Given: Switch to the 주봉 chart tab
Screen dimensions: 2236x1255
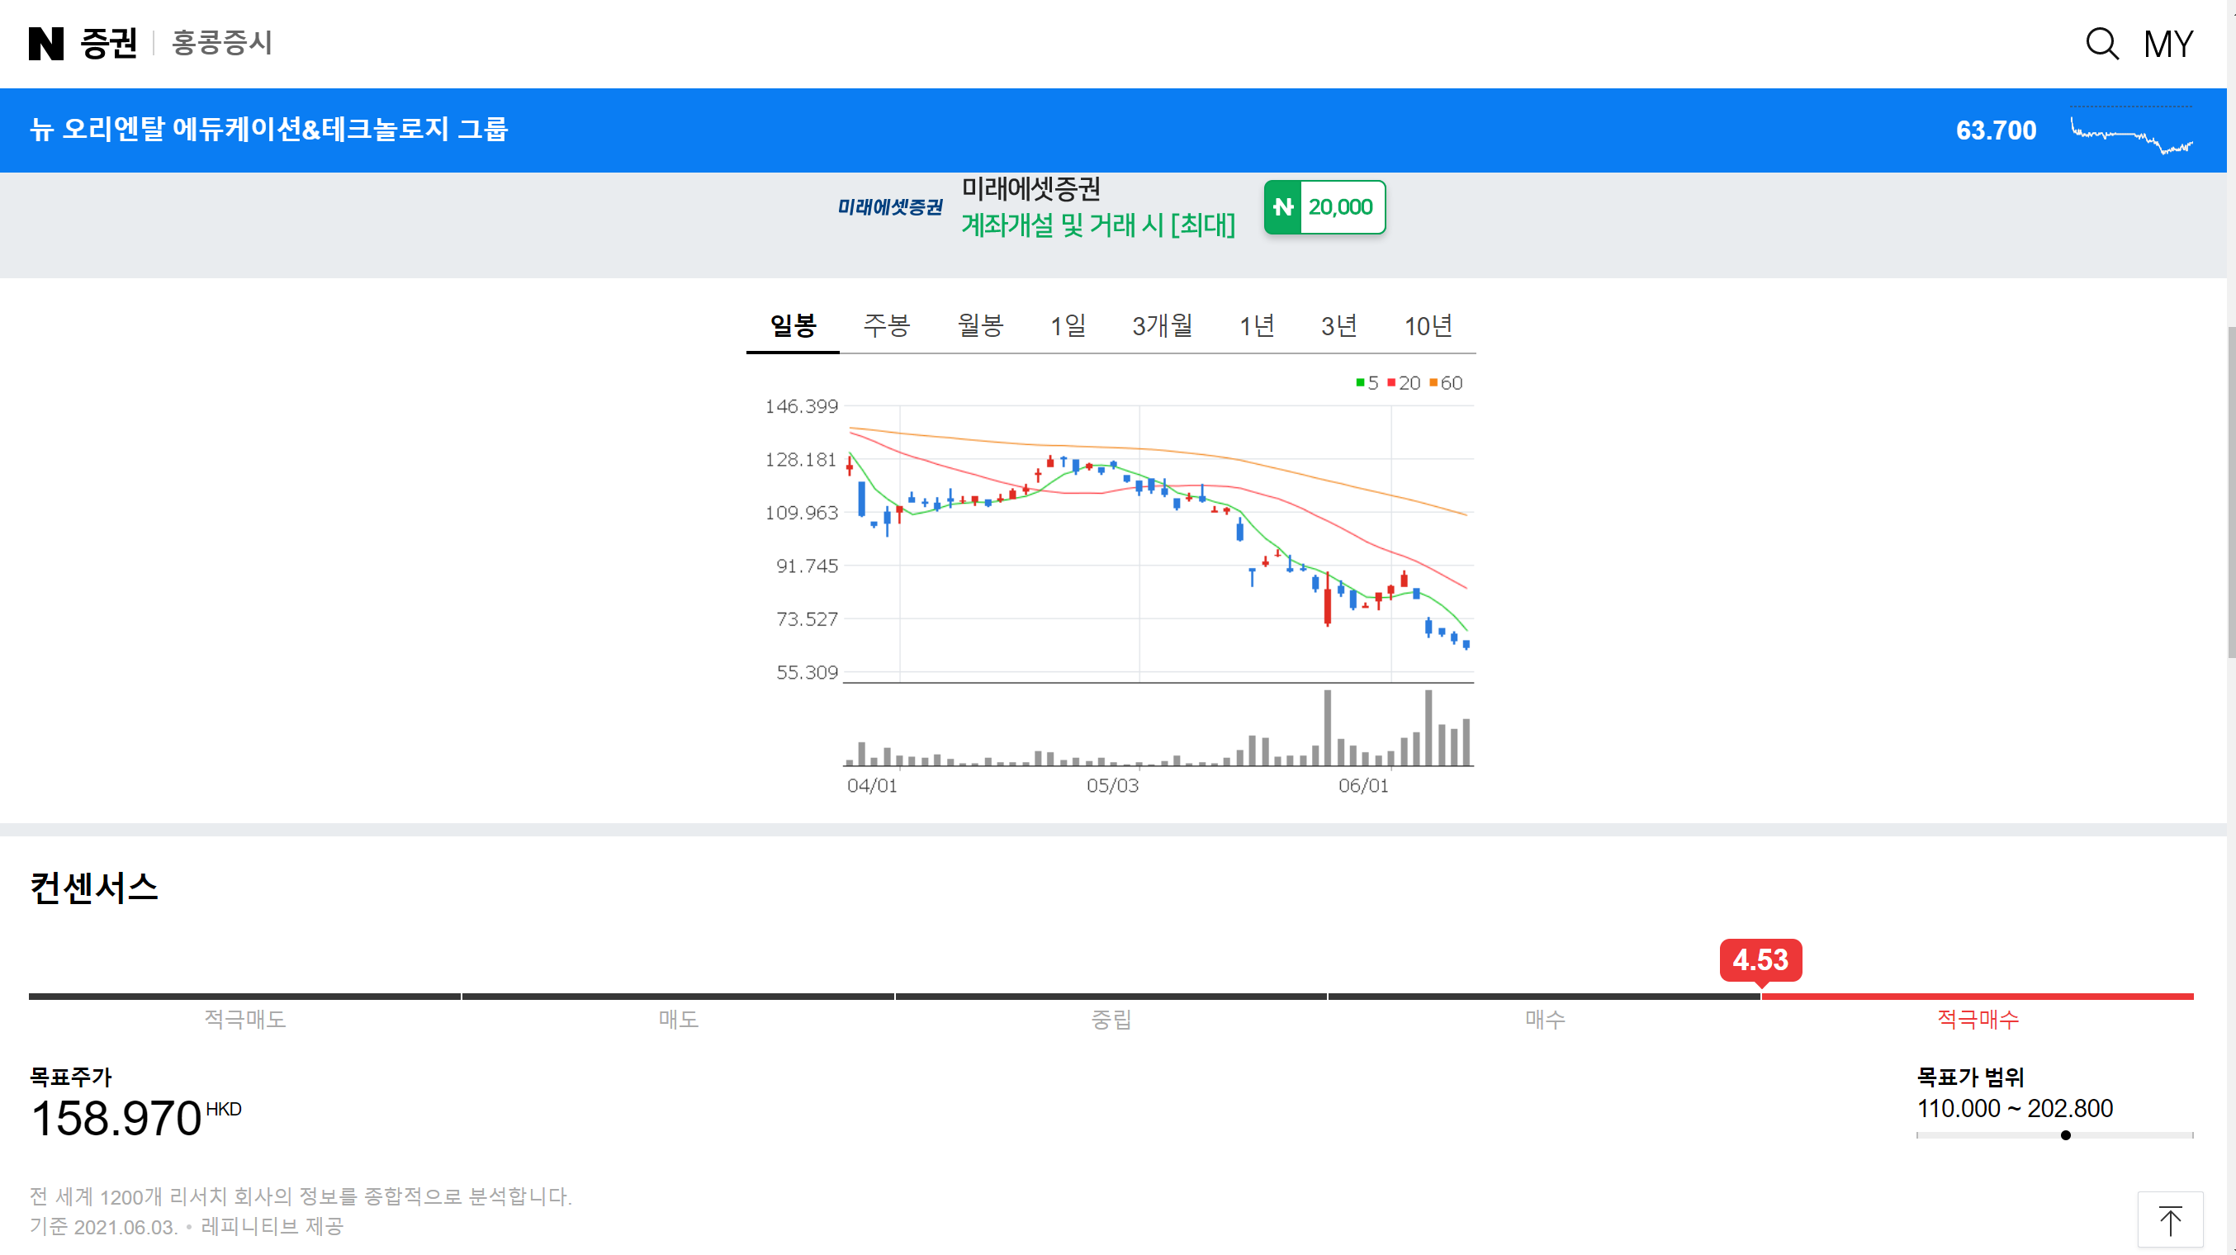Looking at the screenshot, I should [886, 326].
